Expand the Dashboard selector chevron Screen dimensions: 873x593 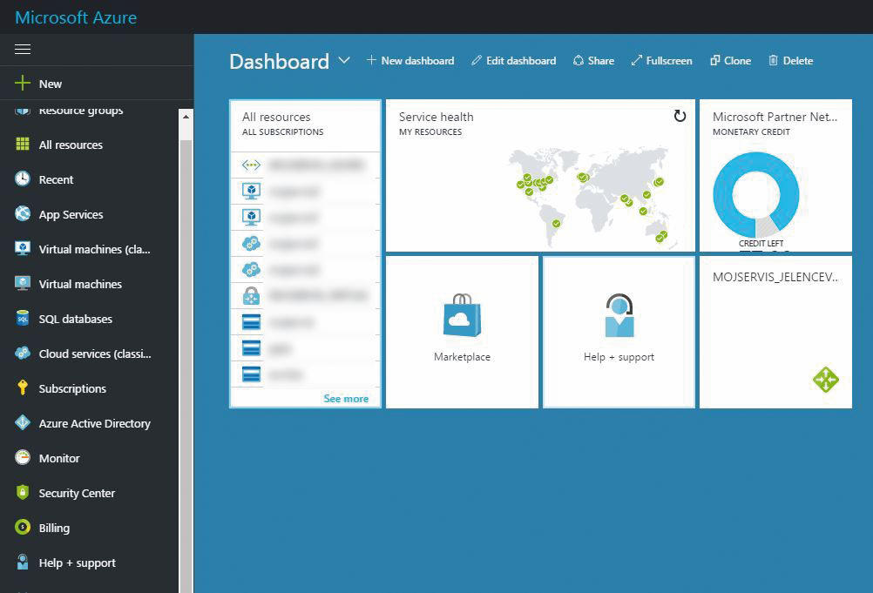344,60
